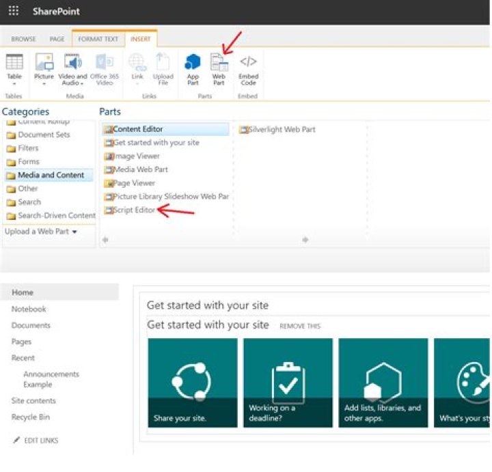The image size is (492, 472).
Task: Select the Other category folder
Action: click(x=22, y=189)
